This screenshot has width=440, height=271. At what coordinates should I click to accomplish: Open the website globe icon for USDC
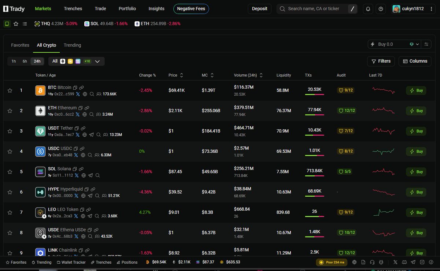[x=83, y=155]
